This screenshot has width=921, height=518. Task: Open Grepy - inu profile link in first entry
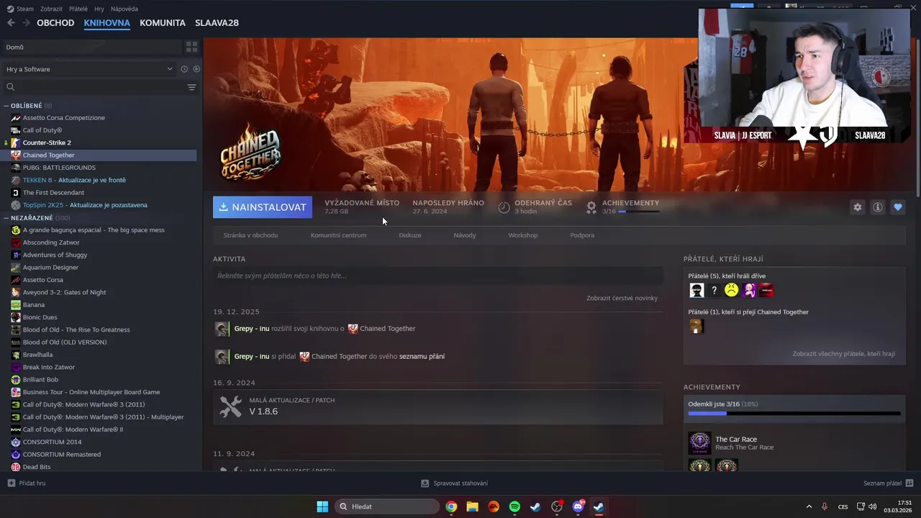point(252,329)
